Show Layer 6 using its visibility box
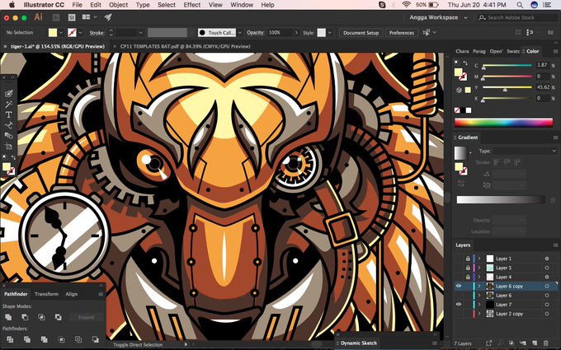Viewport: 561px width, 350px height. pos(459,296)
